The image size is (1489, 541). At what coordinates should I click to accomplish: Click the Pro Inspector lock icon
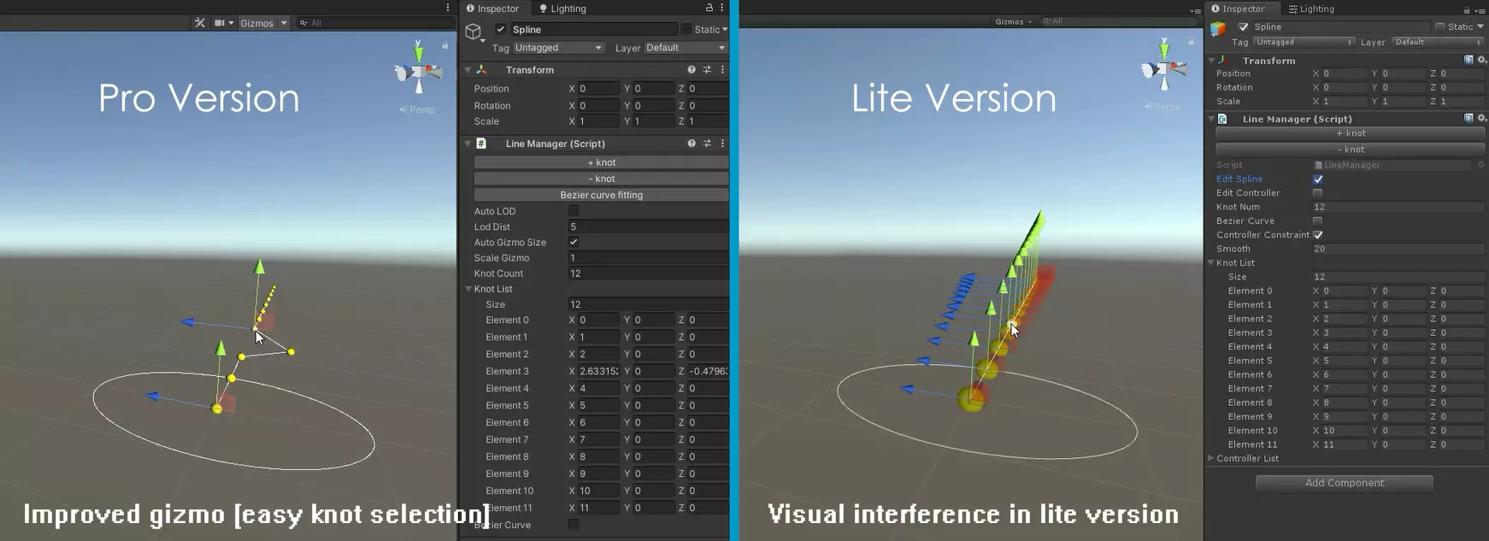(709, 8)
